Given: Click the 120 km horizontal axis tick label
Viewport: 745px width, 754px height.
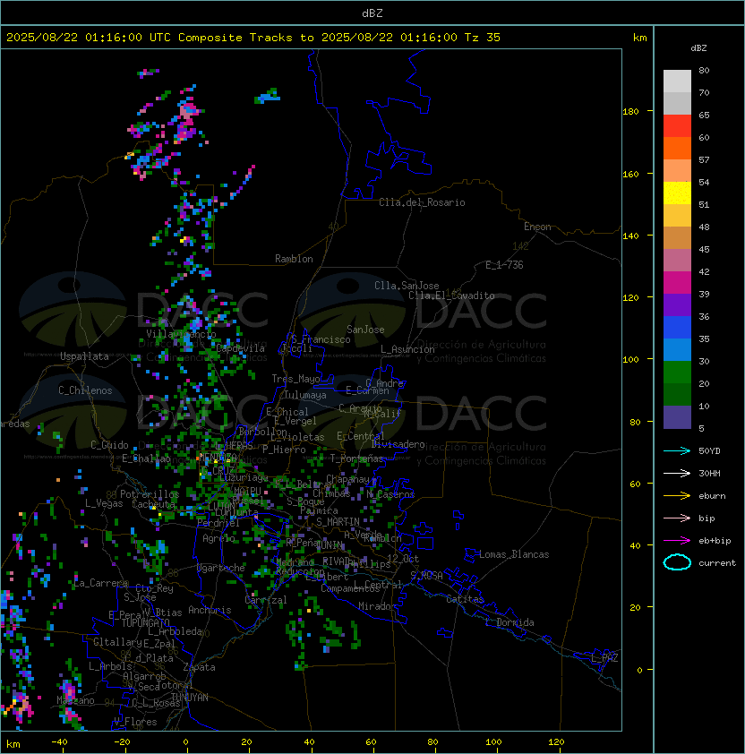Looking at the screenshot, I should tap(556, 742).
